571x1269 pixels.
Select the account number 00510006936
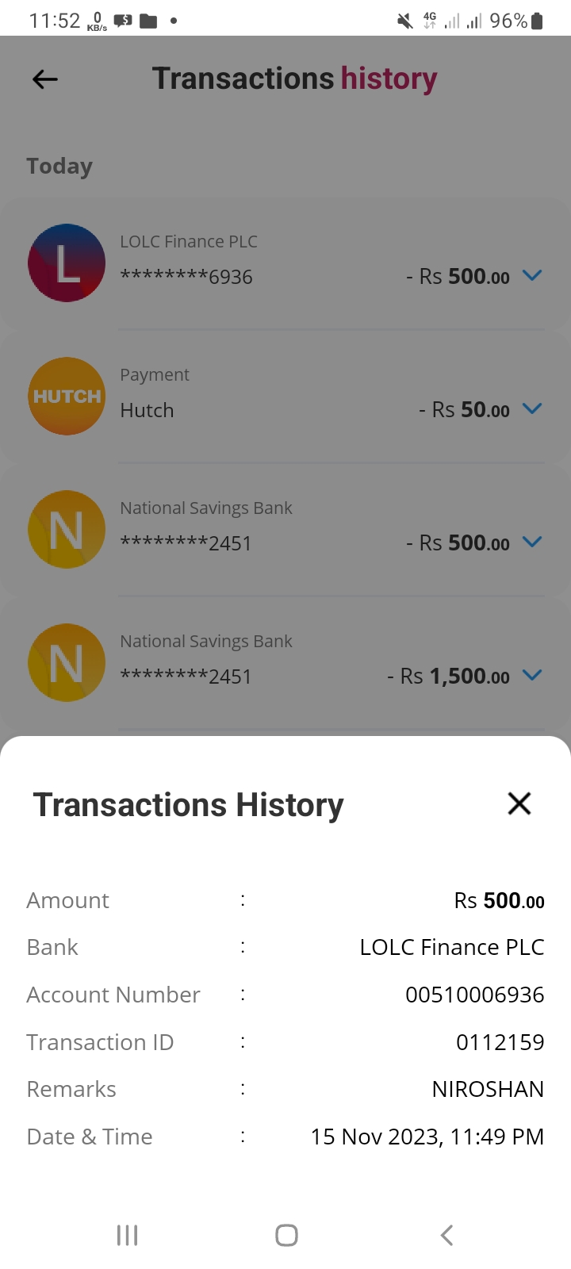tap(474, 995)
